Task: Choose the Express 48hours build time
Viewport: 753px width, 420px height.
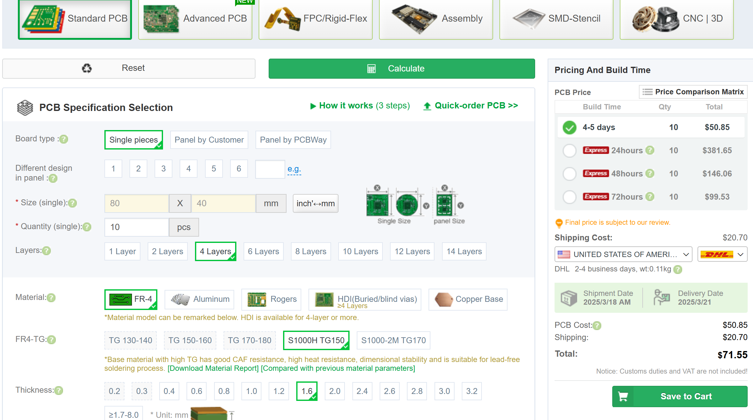Action: point(569,174)
